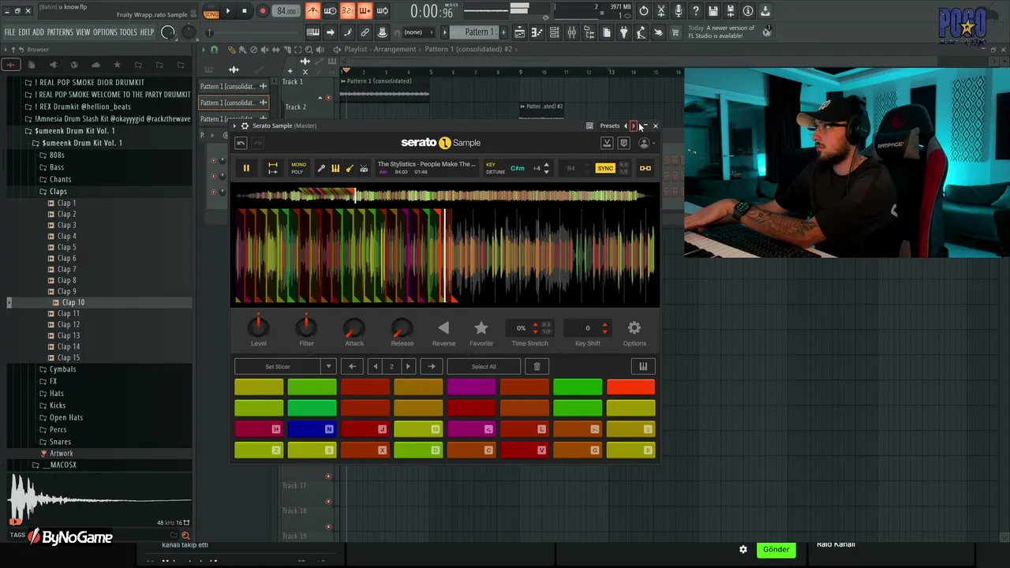Show the keyboard mode piano icon
The image size is (1010, 568).
[x=643, y=366]
